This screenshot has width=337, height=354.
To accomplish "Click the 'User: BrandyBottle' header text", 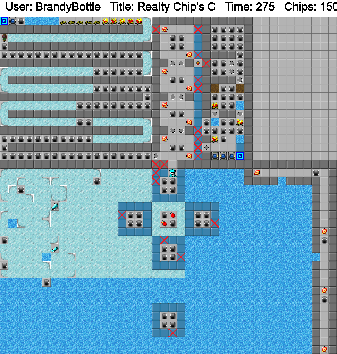I will click(53, 7).
